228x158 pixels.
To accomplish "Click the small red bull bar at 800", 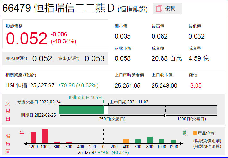I will (57, 142).
